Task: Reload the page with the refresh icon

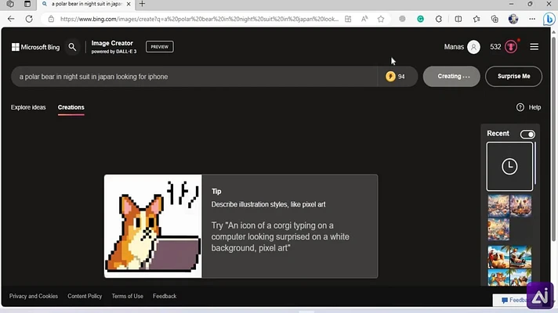Action: [x=29, y=19]
